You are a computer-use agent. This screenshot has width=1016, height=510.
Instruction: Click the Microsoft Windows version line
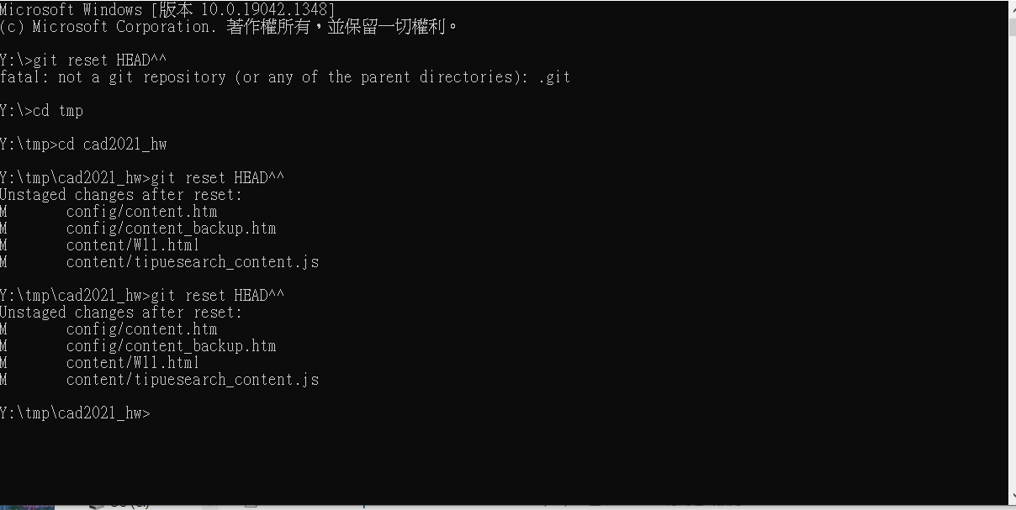168,10
